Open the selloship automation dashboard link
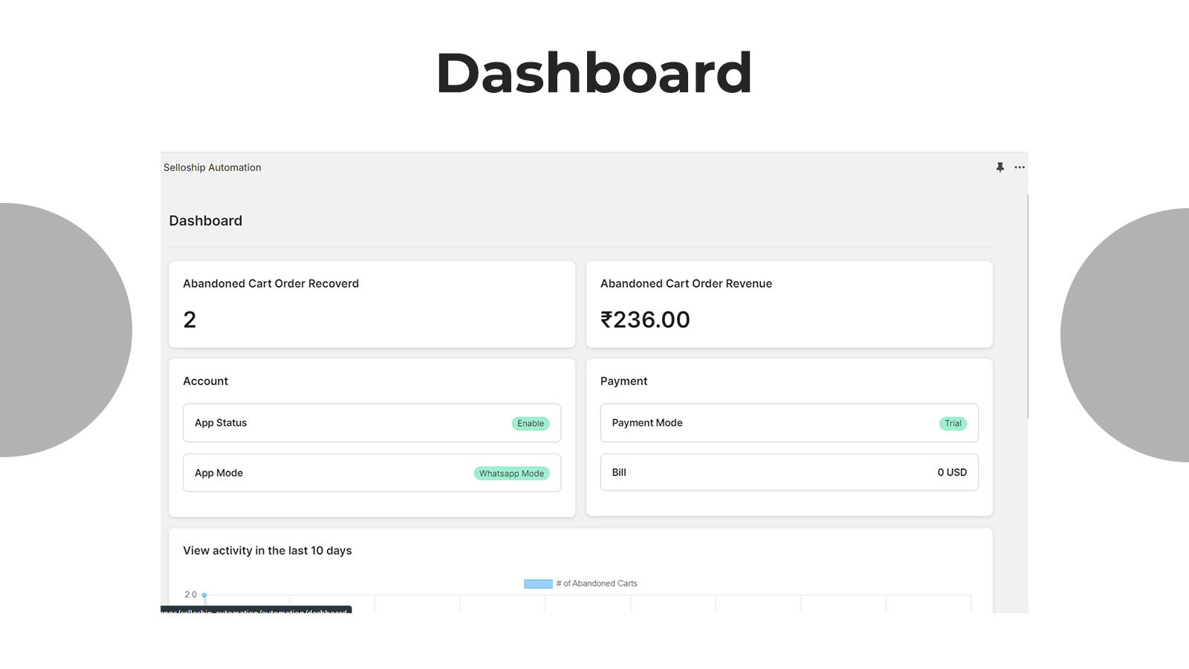The height and width of the screenshot is (669, 1189). coord(255,611)
